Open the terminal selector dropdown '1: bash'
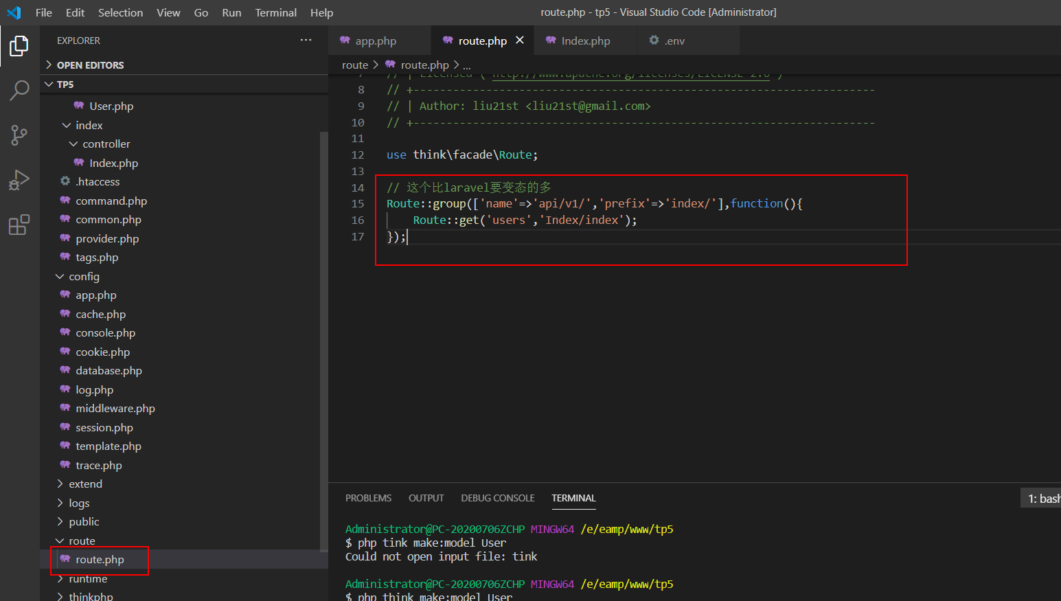This screenshot has height=601, width=1061. click(1041, 498)
